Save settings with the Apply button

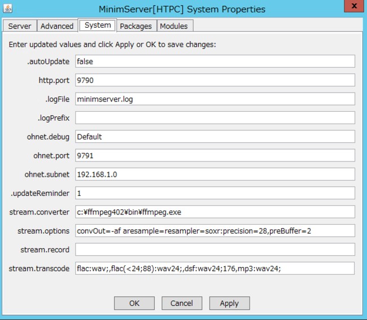click(229, 303)
